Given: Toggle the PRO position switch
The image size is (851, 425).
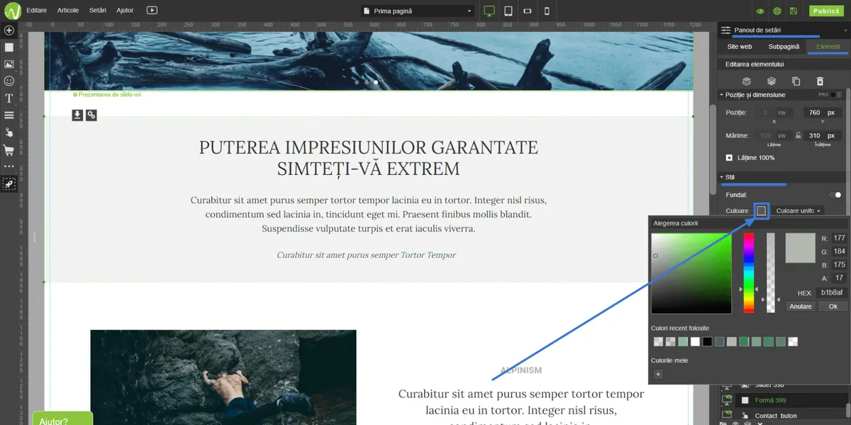Looking at the screenshot, I should point(838,94).
